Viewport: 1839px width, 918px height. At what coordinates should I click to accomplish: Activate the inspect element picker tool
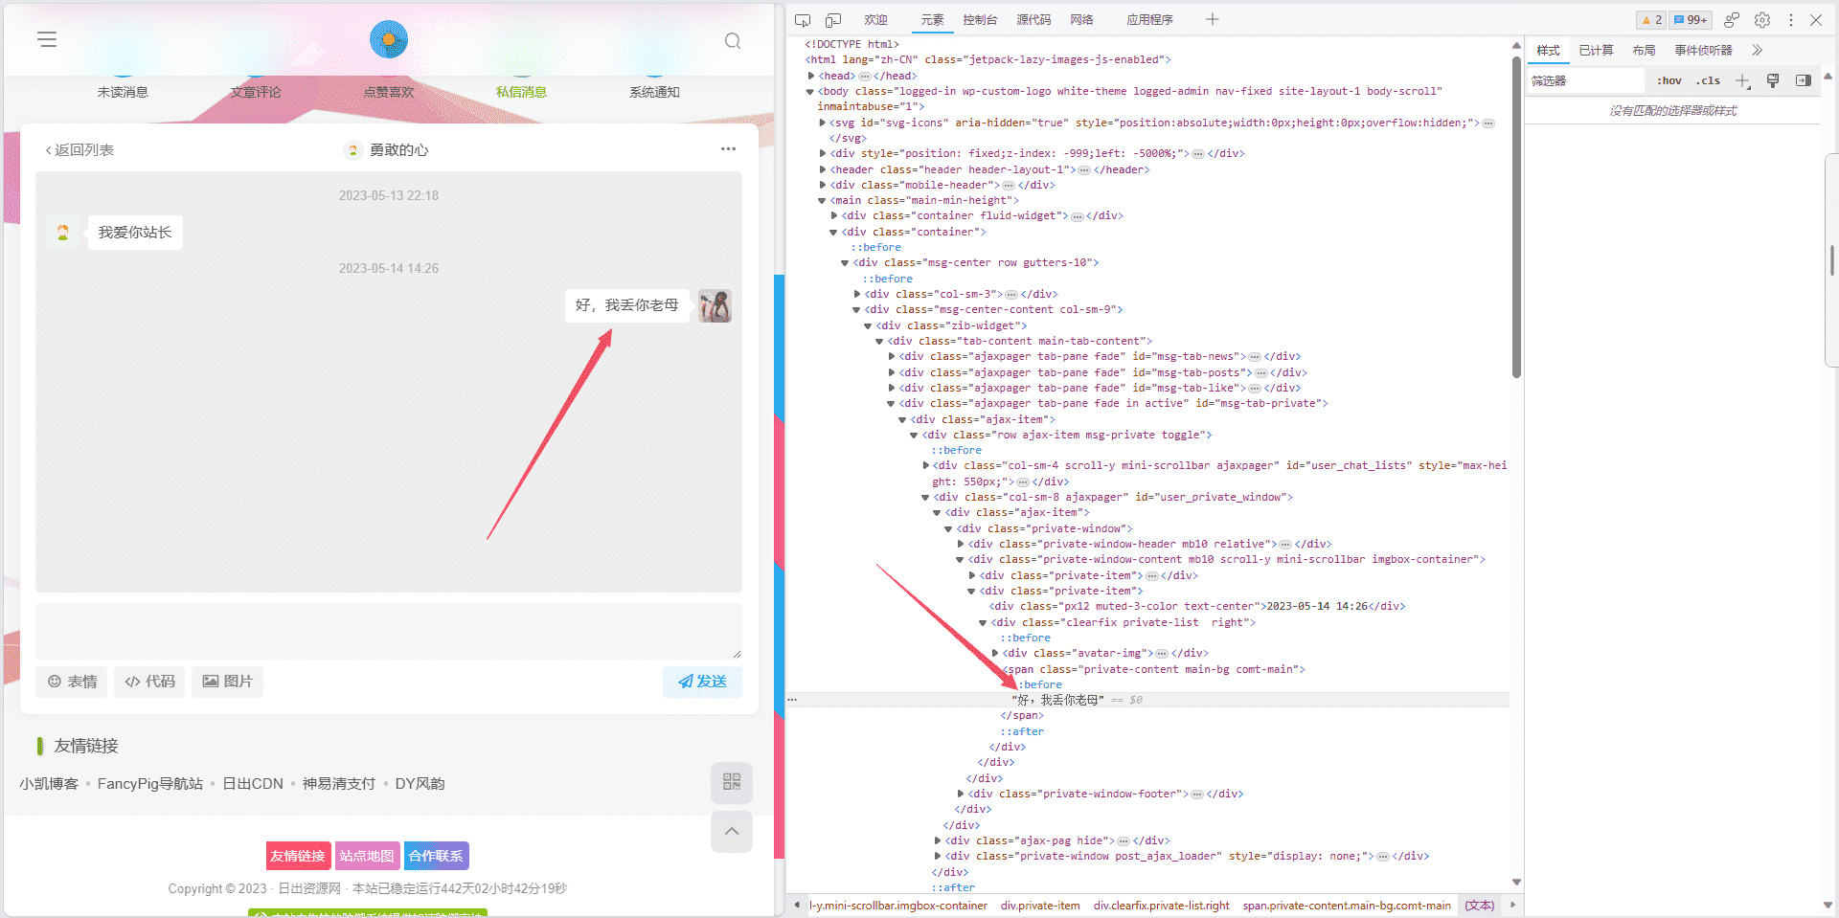pyautogui.click(x=803, y=20)
